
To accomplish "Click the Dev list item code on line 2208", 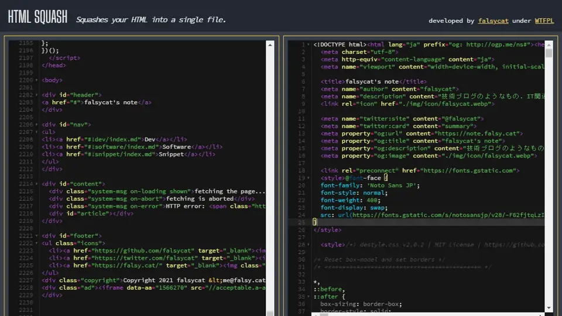I will [114, 139].
